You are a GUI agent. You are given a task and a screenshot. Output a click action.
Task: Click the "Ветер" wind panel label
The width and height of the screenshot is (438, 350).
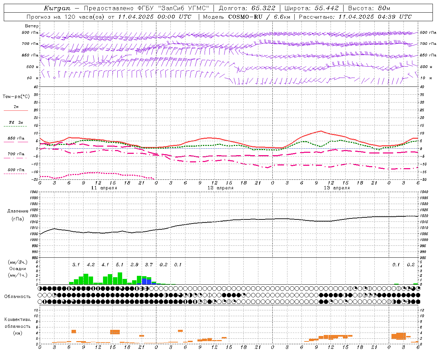32,26
